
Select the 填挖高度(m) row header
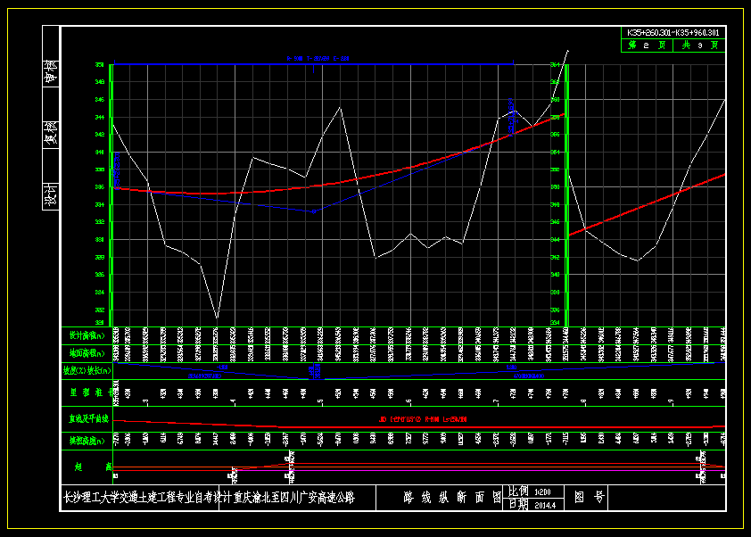(x=87, y=440)
